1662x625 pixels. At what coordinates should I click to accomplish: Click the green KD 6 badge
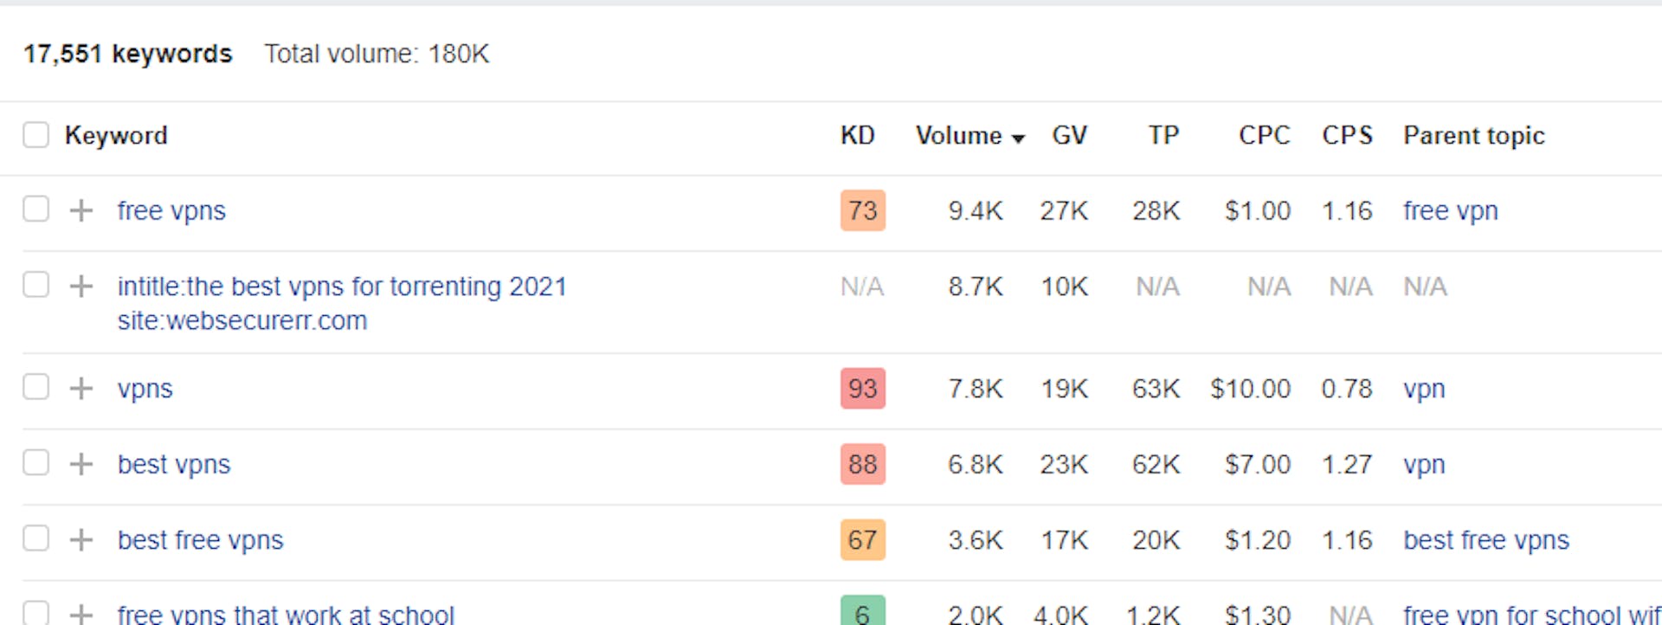862,611
